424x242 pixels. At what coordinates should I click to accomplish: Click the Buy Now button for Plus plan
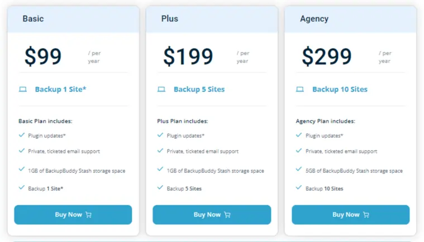[212, 215]
